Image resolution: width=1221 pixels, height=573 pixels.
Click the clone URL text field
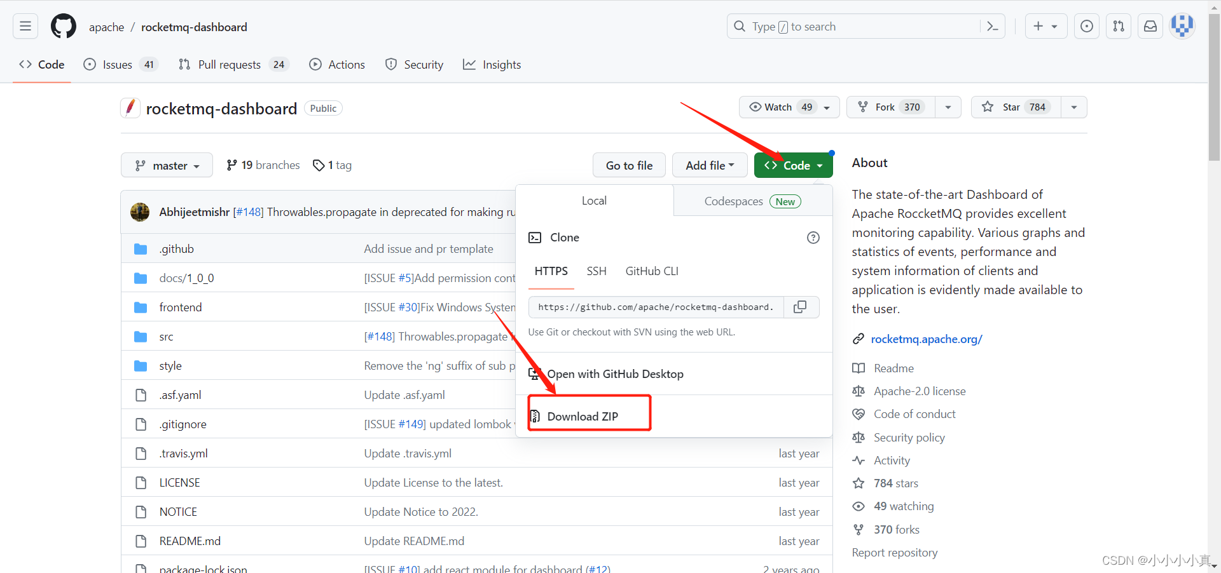(x=656, y=307)
